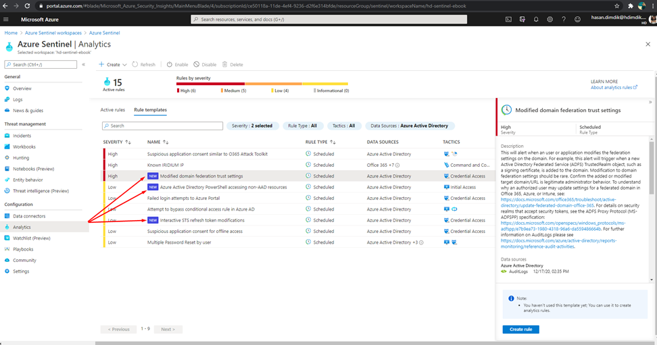This screenshot has width=657, height=345.
Task: Collapse the left menu with chevrons
Action: point(83,65)
